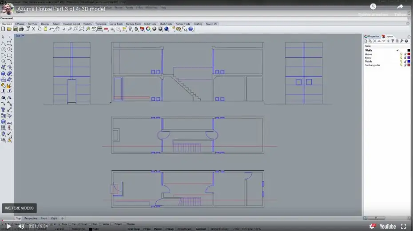
Task: Click the Share arrow button
Action: (x=400, y=7)
